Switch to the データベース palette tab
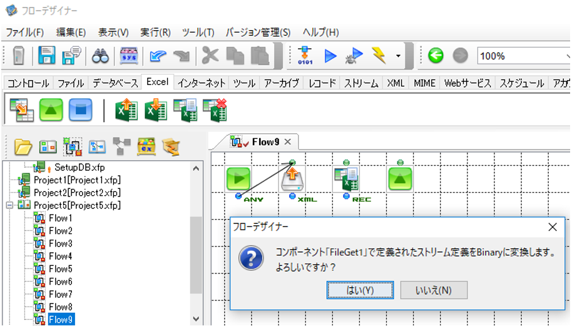572x326 pixels. point(115,83)
